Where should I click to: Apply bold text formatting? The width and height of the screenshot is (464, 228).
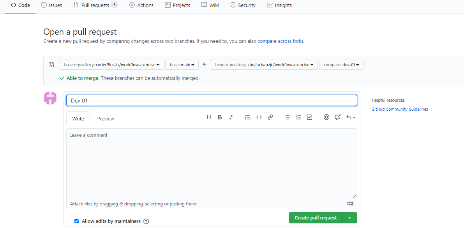220,117
